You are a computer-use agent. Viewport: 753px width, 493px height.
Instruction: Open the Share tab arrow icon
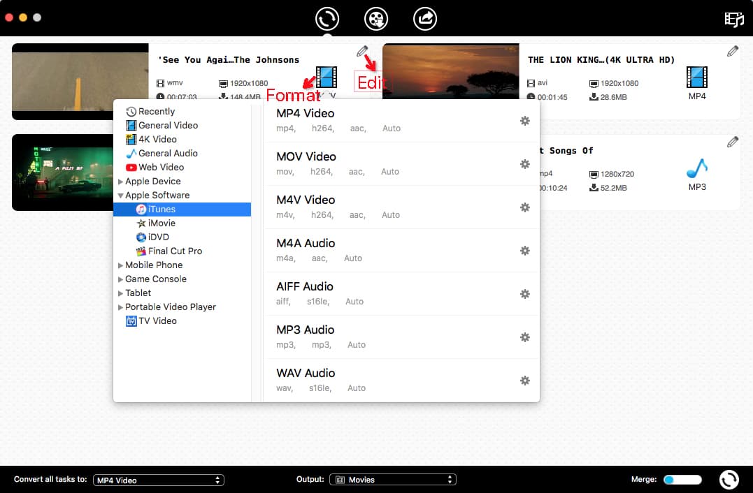[x=425, y=19]
